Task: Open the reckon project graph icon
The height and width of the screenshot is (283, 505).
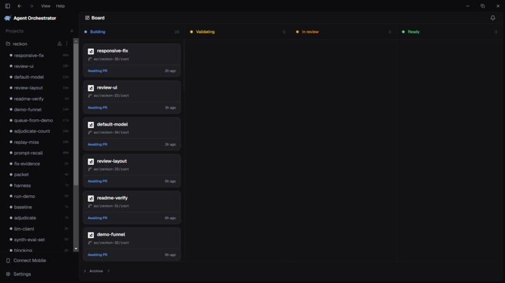Action: [60, 43]
